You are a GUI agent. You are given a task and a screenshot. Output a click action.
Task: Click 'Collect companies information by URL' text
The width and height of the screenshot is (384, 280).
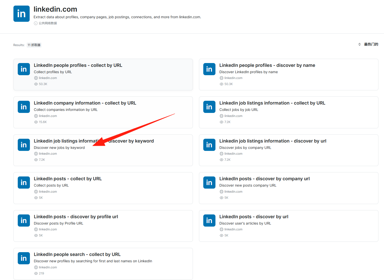click(x=66, y=110)
